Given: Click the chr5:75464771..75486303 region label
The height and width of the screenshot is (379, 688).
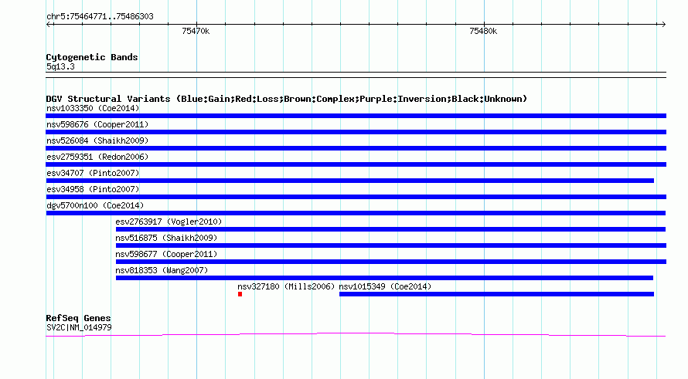Looking at the screenshot, I should 100,16.
